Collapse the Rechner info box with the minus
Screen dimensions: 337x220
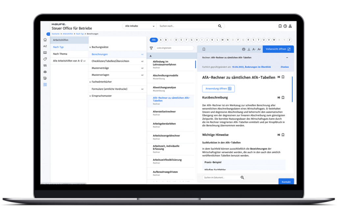(x=287, y=57)
